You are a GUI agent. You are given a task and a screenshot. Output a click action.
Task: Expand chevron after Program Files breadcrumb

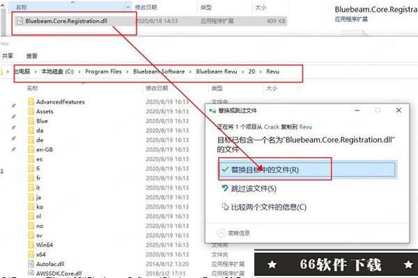click(127, 72)
